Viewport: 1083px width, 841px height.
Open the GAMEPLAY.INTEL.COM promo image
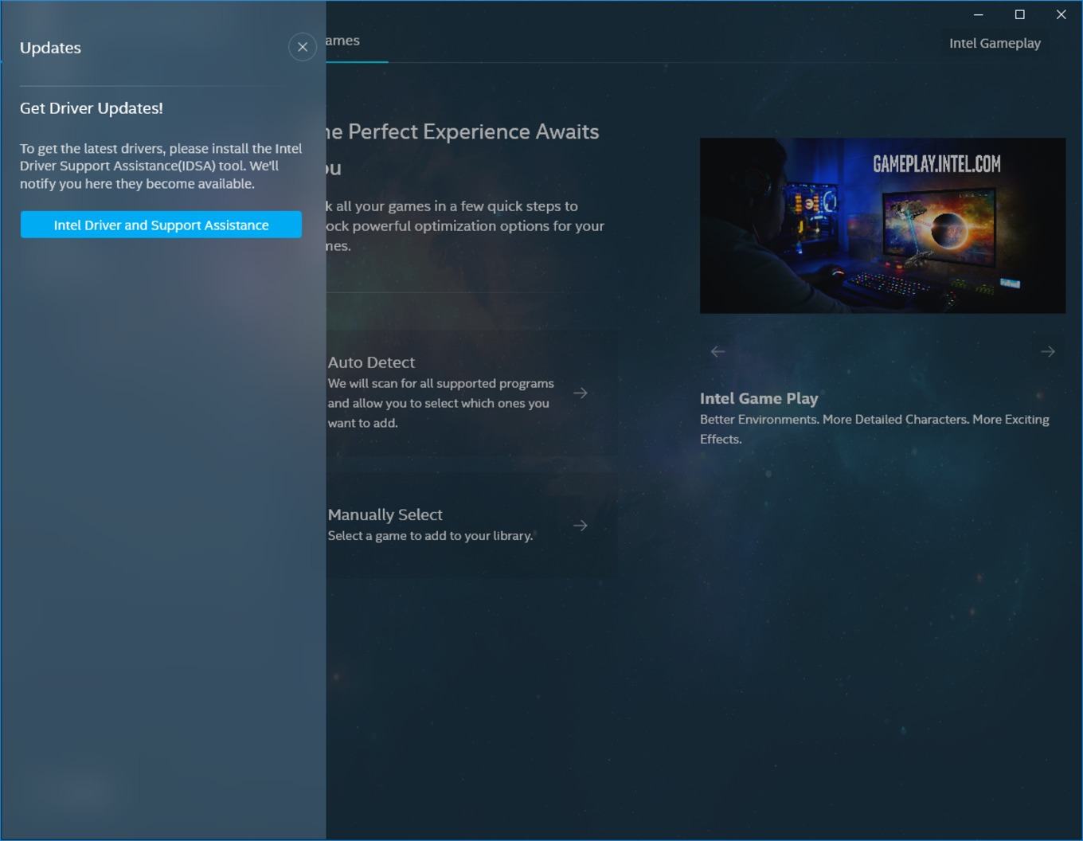(x=882, y=225)
